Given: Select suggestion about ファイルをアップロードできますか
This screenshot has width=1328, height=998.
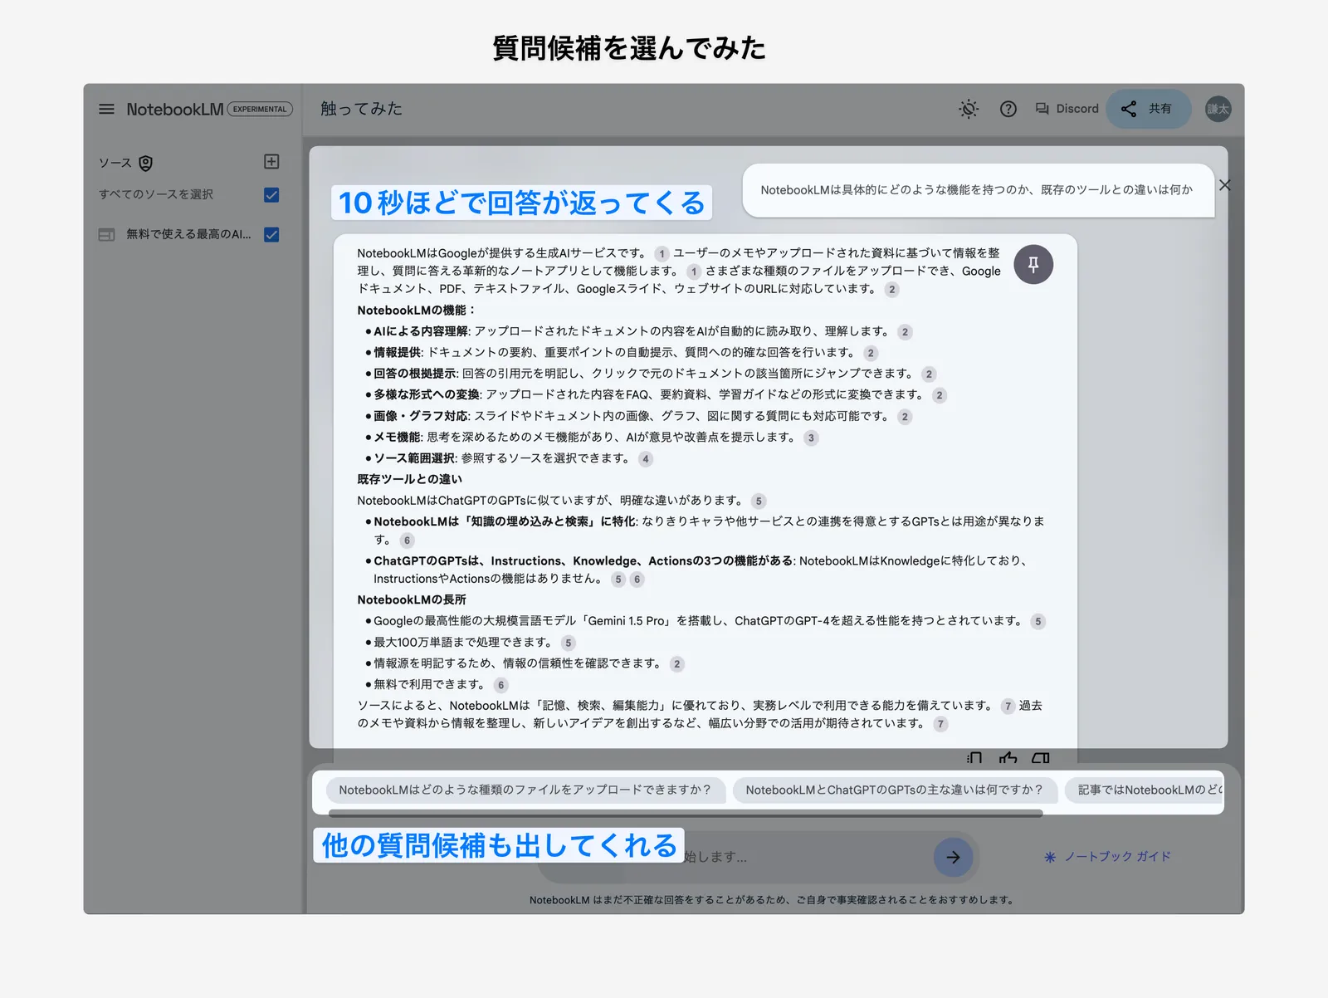Looking at the screenshot, I should click(525, 790).
